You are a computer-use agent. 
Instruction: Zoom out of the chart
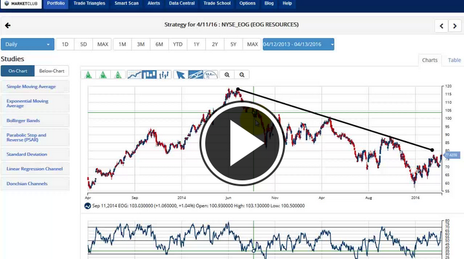(243, 75)
